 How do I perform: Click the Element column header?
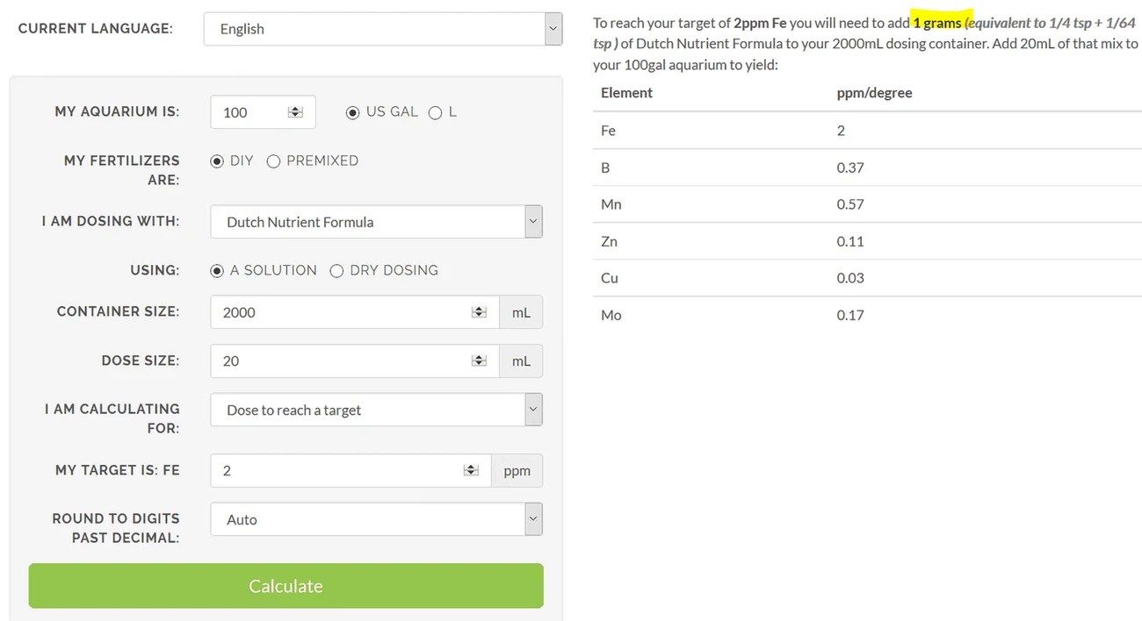pyautogui.click(x=626, y=93)
